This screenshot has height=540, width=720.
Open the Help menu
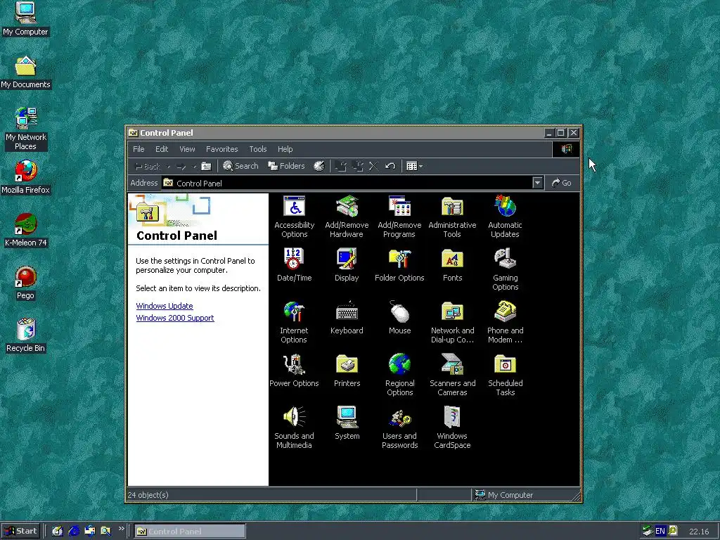[x=285, y=149]
